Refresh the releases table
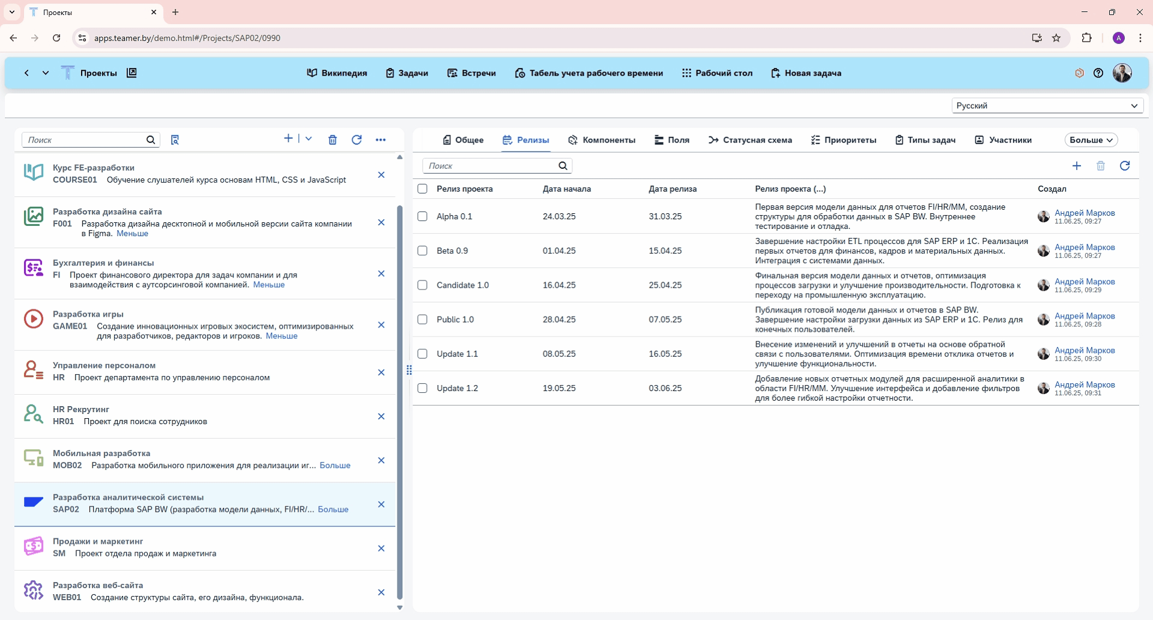Viewport: 1153px width, 620px height. pyautogui.click(x=1125, y=166)
